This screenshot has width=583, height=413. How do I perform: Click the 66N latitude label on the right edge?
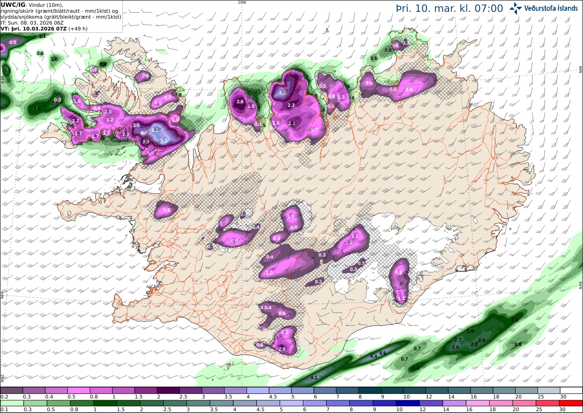(581, 69)
